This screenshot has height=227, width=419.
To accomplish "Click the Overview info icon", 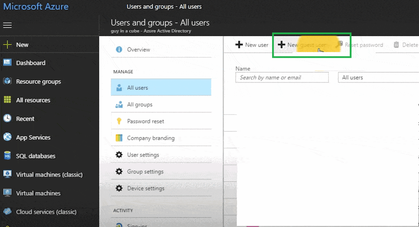I will click(119, 49).
